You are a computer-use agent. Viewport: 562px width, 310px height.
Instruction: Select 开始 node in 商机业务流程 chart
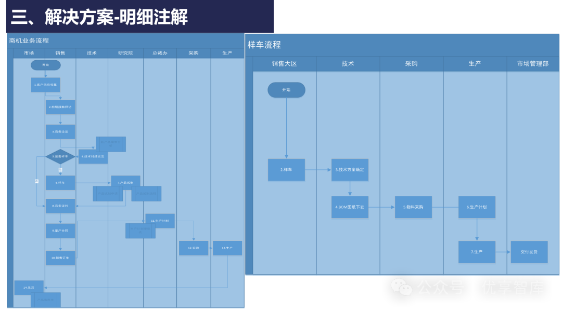point(45,65)
